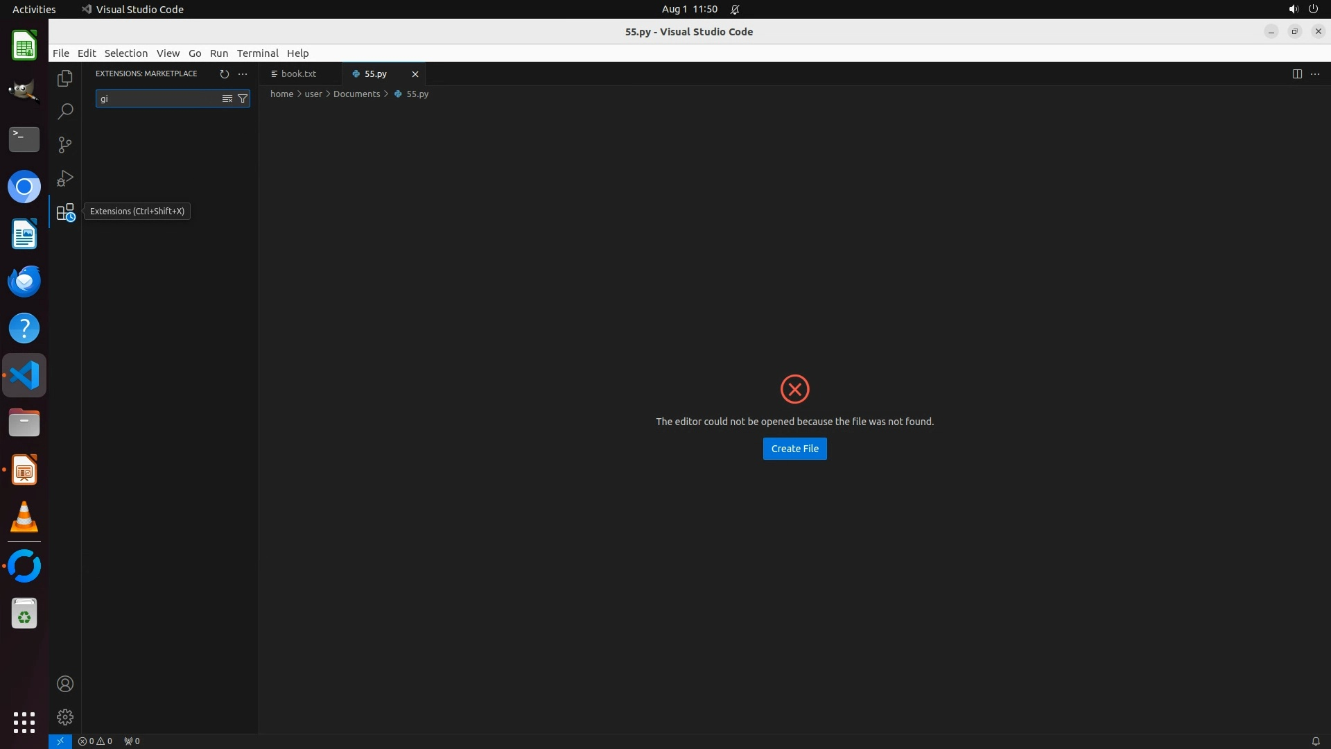The image size is (1331, 749).
Task: Open the Terminal menu
Action: click(x=257, y=53)
